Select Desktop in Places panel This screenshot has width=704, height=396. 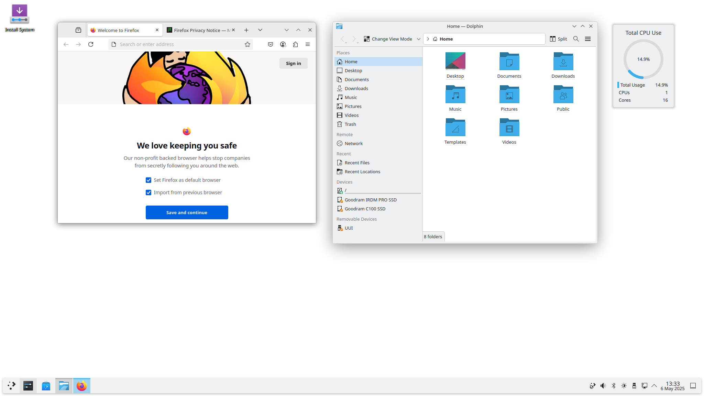378,70
